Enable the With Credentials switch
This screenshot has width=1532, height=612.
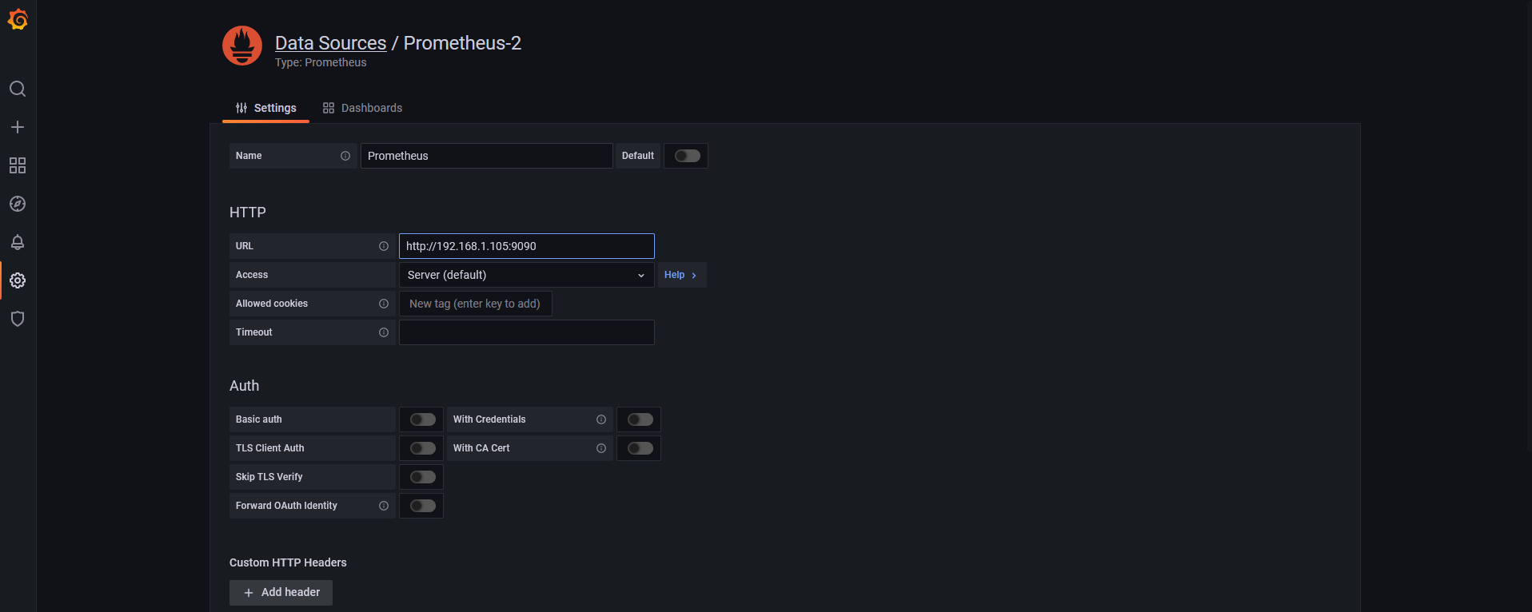[x=640, y=419]
